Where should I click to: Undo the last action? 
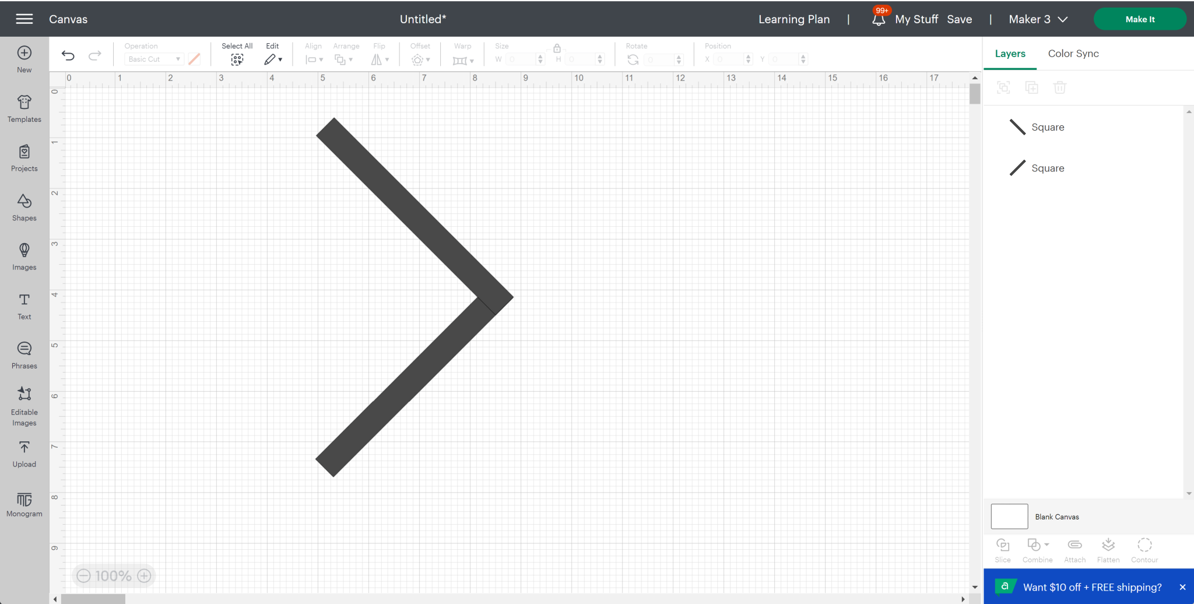[x=68, y=56]
